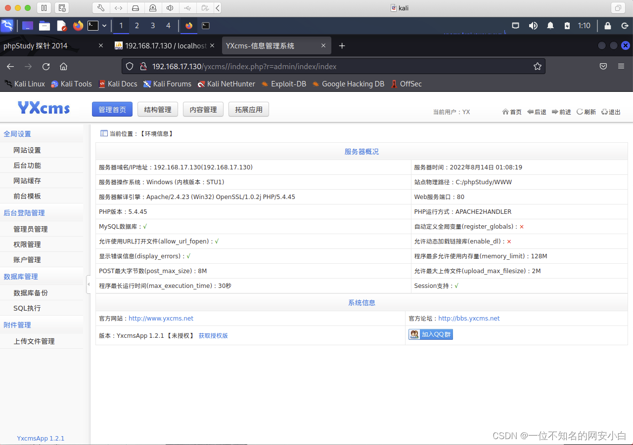The image size is (633, 445).
Task: Open the Exploit-DB bookmark
Action: [x=284, y=84]
